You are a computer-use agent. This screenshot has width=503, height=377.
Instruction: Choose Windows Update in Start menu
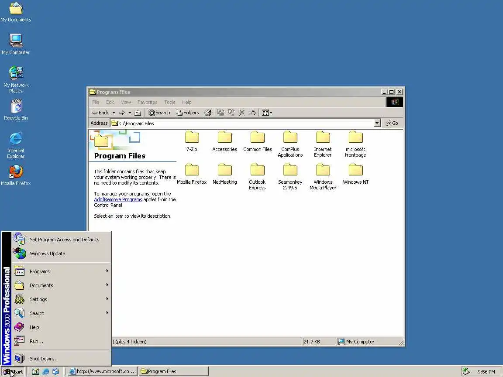(x=62, y=254)
